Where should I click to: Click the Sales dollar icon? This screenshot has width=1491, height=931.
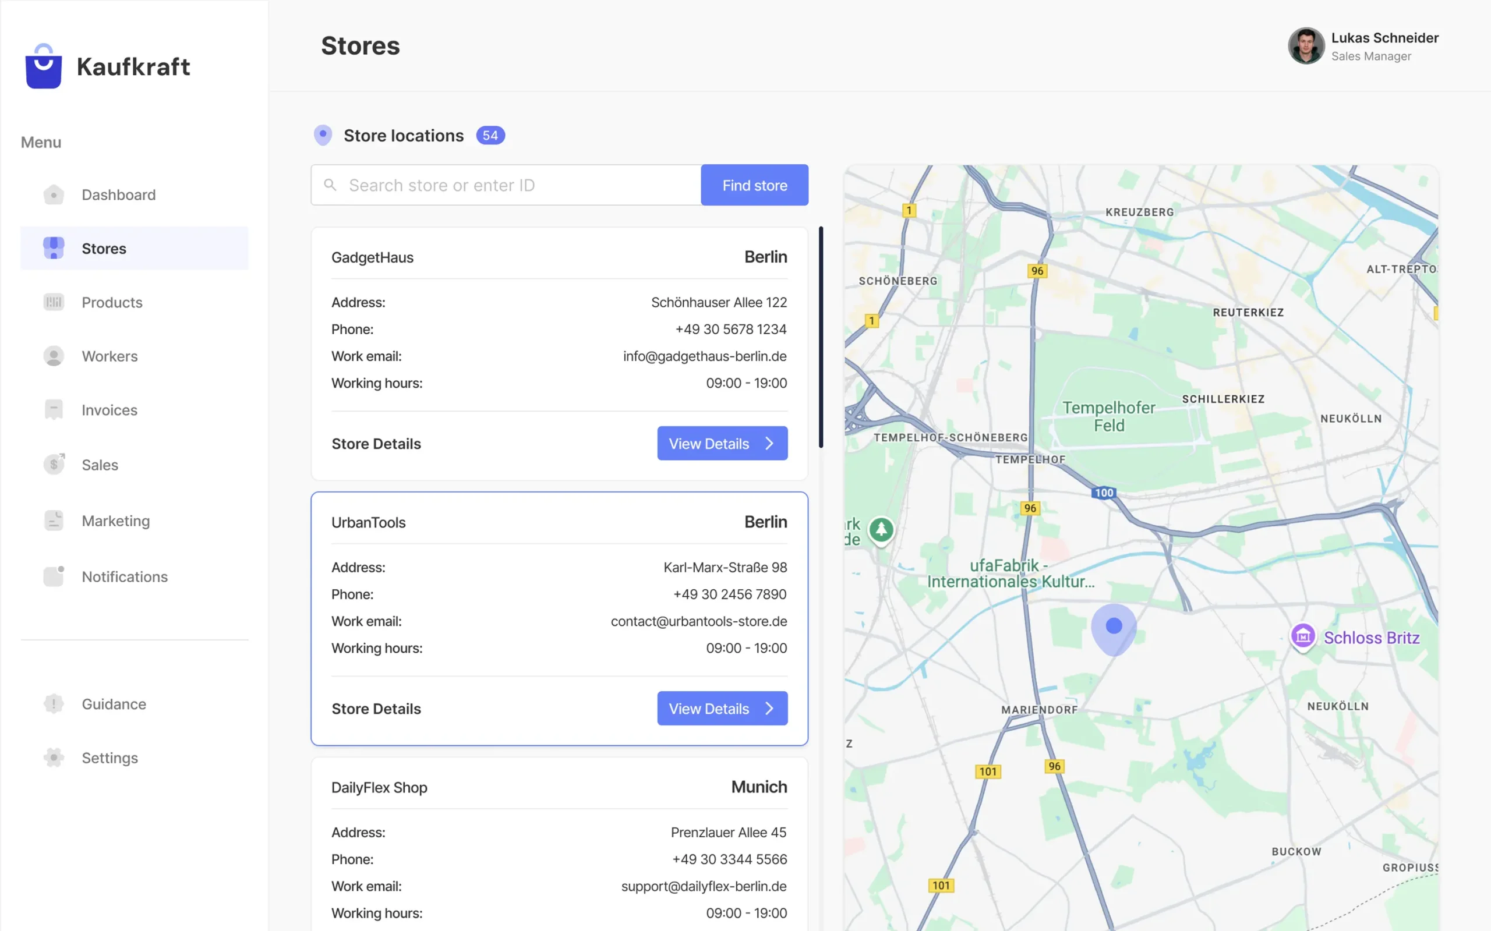[x=54, y=463]
